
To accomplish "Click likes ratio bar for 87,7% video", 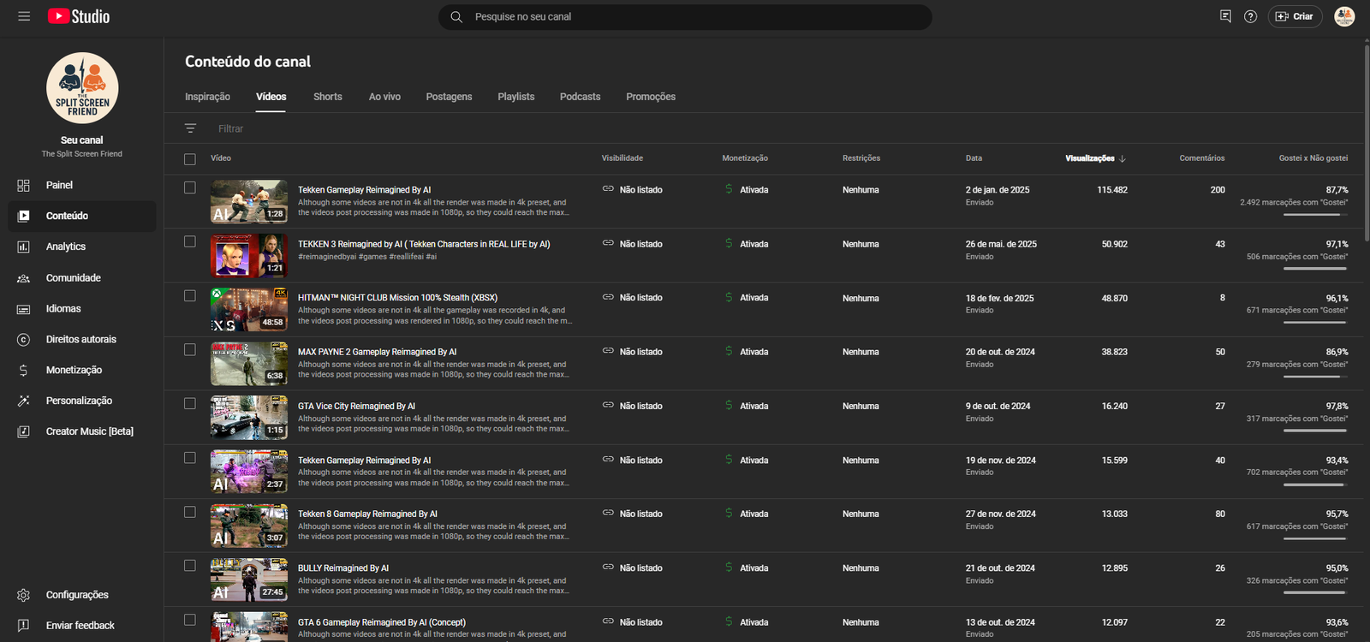I will 1315,214.
